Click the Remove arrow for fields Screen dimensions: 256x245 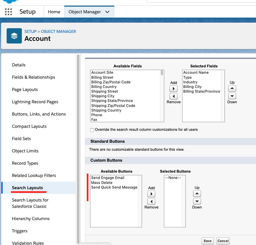pyautogui.click(x=174, y=96)
